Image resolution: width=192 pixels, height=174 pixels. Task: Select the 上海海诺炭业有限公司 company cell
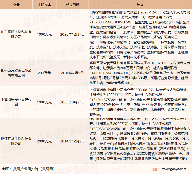pos(16,102)
